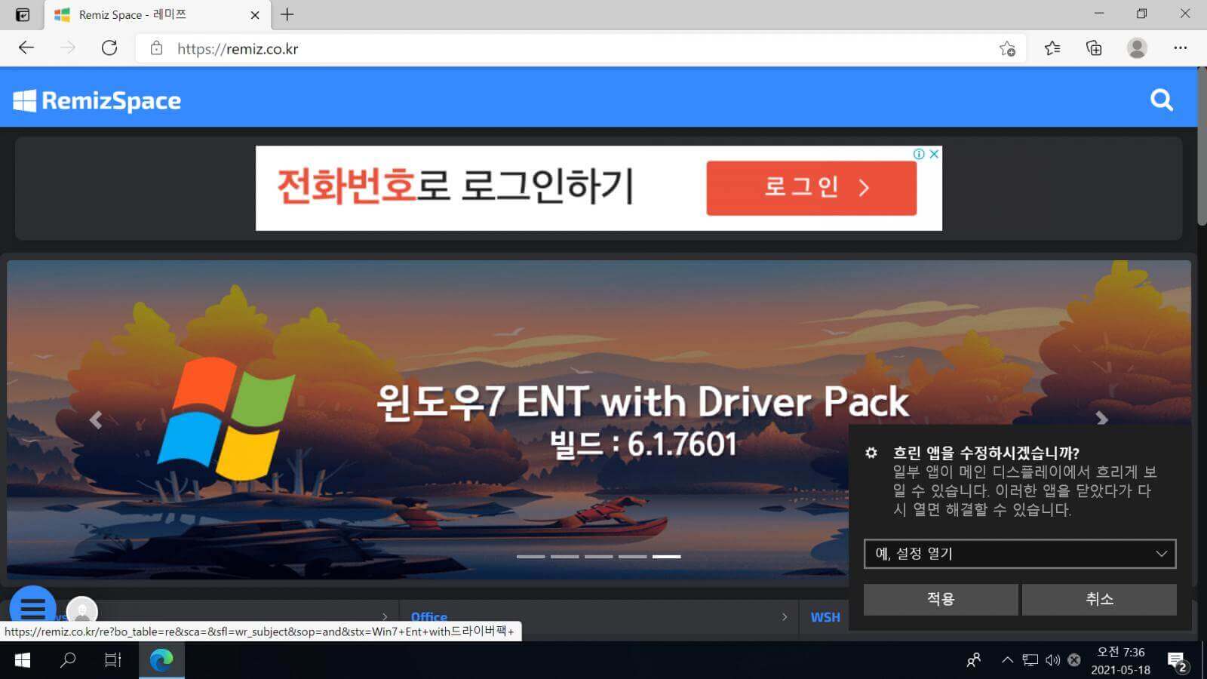Close the ad with X icon
This screenshot has width=1207, height=679.
[934, 154]
